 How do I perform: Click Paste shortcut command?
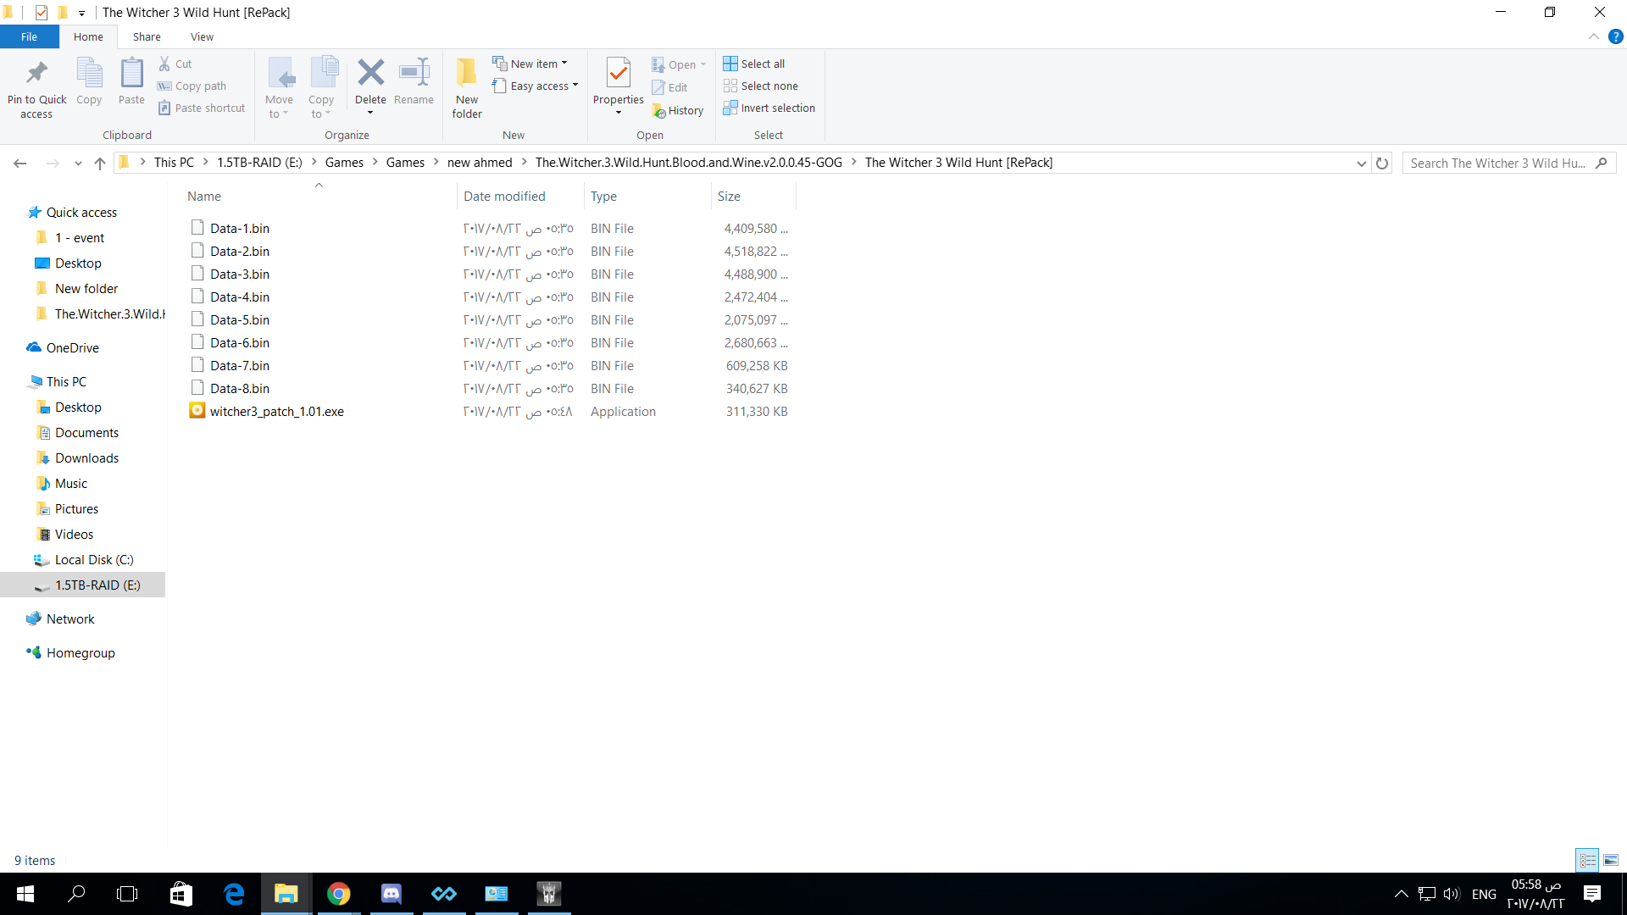point(202,108)
